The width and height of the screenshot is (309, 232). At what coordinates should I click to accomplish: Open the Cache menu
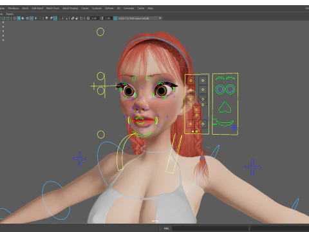141,8
